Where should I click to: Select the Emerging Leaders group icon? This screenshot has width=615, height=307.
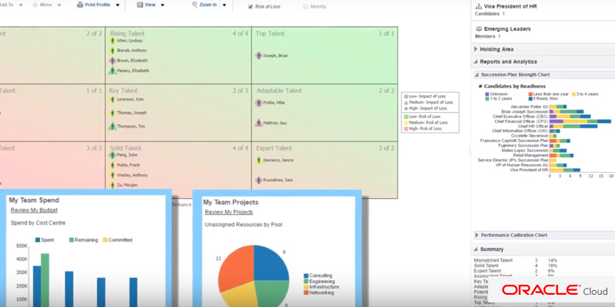point(477,28)
